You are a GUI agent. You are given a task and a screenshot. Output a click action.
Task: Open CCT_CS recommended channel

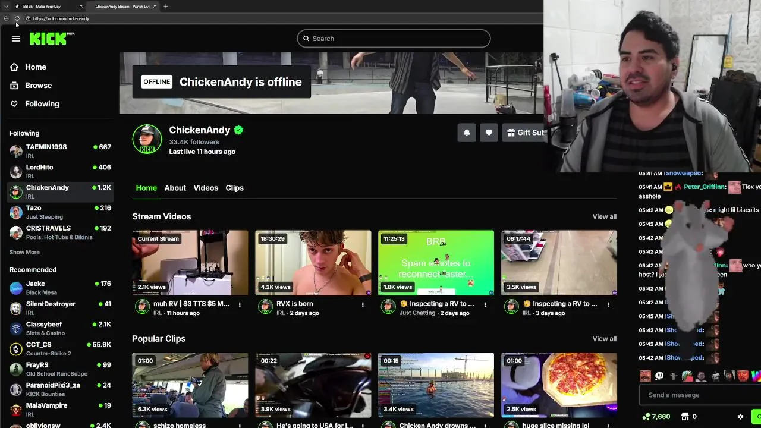(x=59, y=348)
